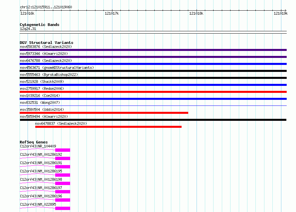The image size is (296, 212).
Task: Select the C12orf43|NM_001286198 transcript label
Action: [x=41, y=179]
